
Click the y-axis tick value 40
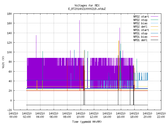coord(10,81)
